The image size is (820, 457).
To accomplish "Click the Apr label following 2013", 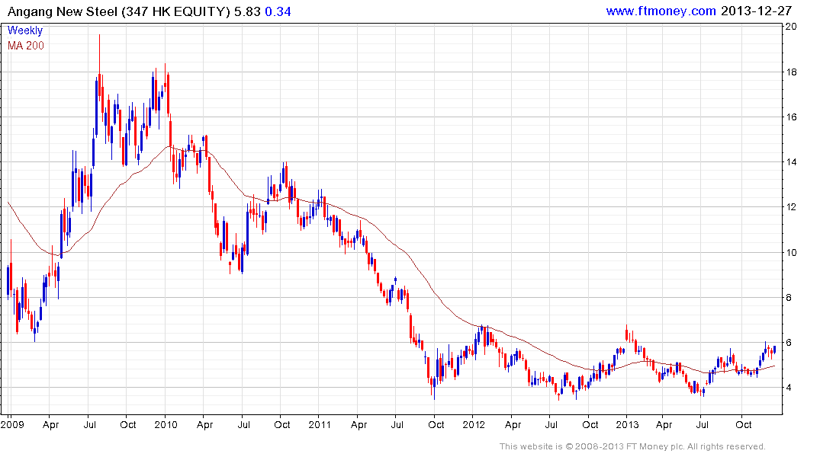I will [664, 424].
